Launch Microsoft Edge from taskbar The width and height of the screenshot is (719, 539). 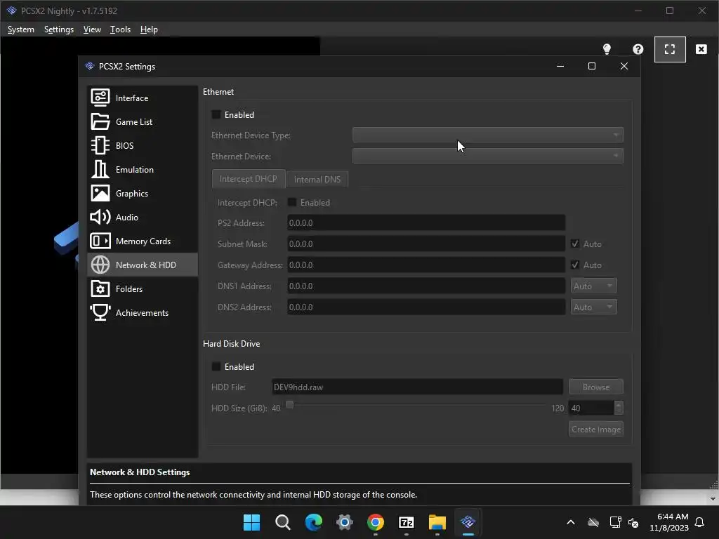point(314,522)
